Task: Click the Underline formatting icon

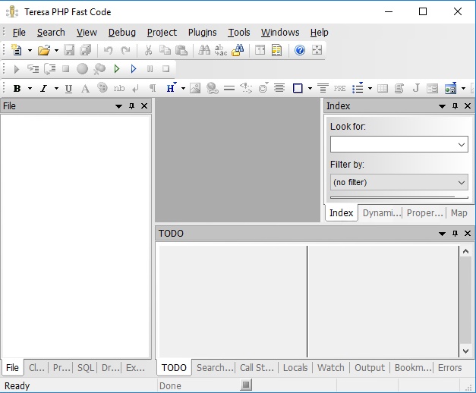Action: click(x=68, y=88)
